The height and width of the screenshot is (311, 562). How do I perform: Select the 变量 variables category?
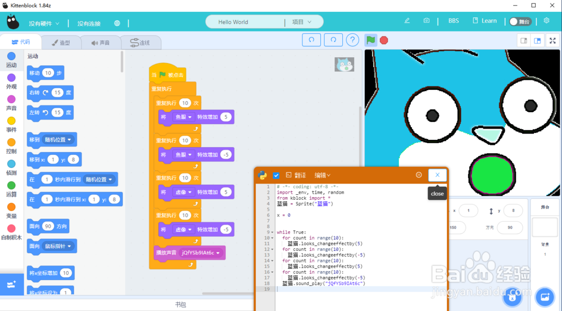click(11, 211)
